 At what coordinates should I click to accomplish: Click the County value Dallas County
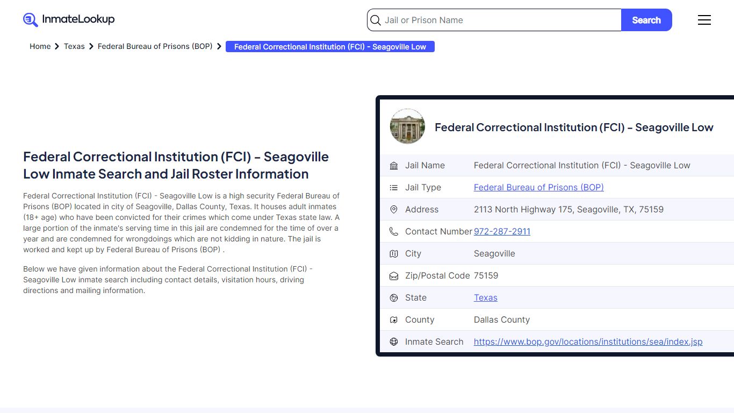pos(502,319)
